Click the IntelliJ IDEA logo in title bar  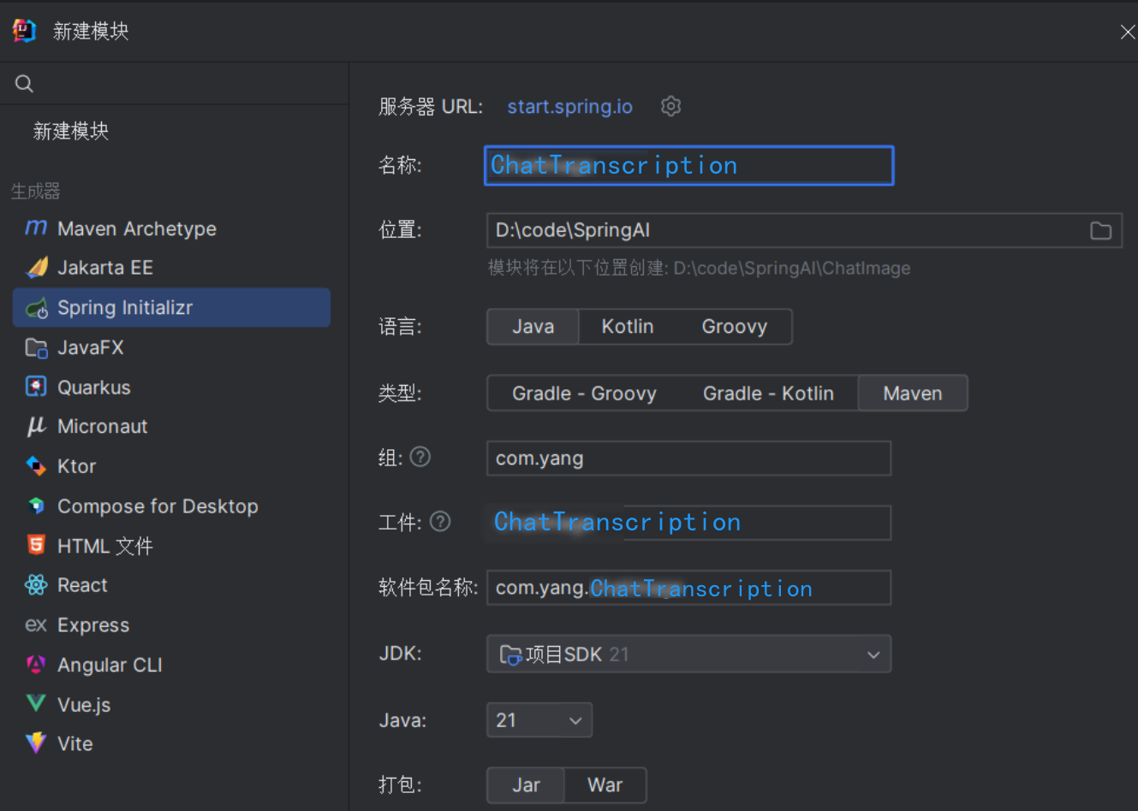coord(24,31)
